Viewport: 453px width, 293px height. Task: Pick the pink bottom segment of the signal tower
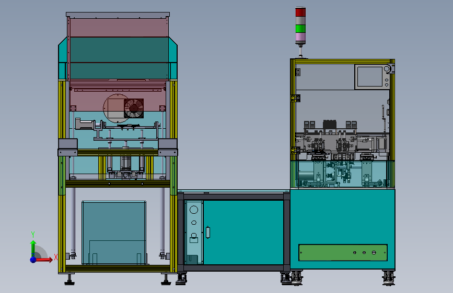pos(300,37)
